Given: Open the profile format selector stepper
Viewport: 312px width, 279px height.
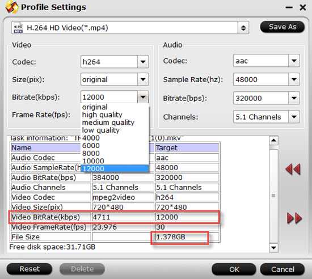Looking at the screenshot, I should [x=243, y=28].
